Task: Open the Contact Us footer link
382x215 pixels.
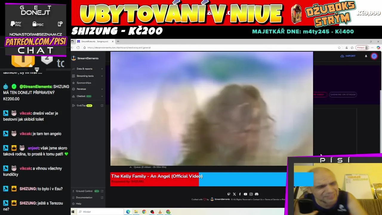Action: pyautogui.click(x=258, y=199)
